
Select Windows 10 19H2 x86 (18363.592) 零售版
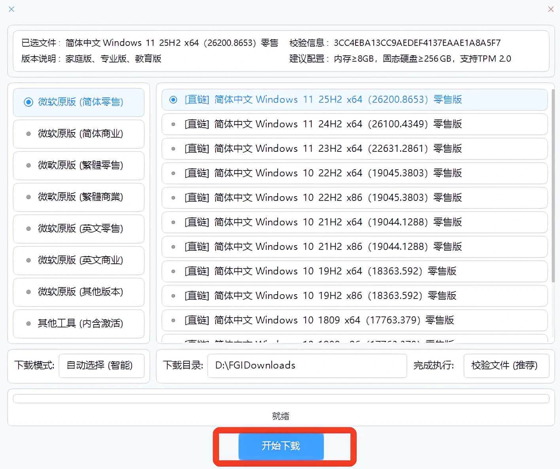[x=354, y=296]
